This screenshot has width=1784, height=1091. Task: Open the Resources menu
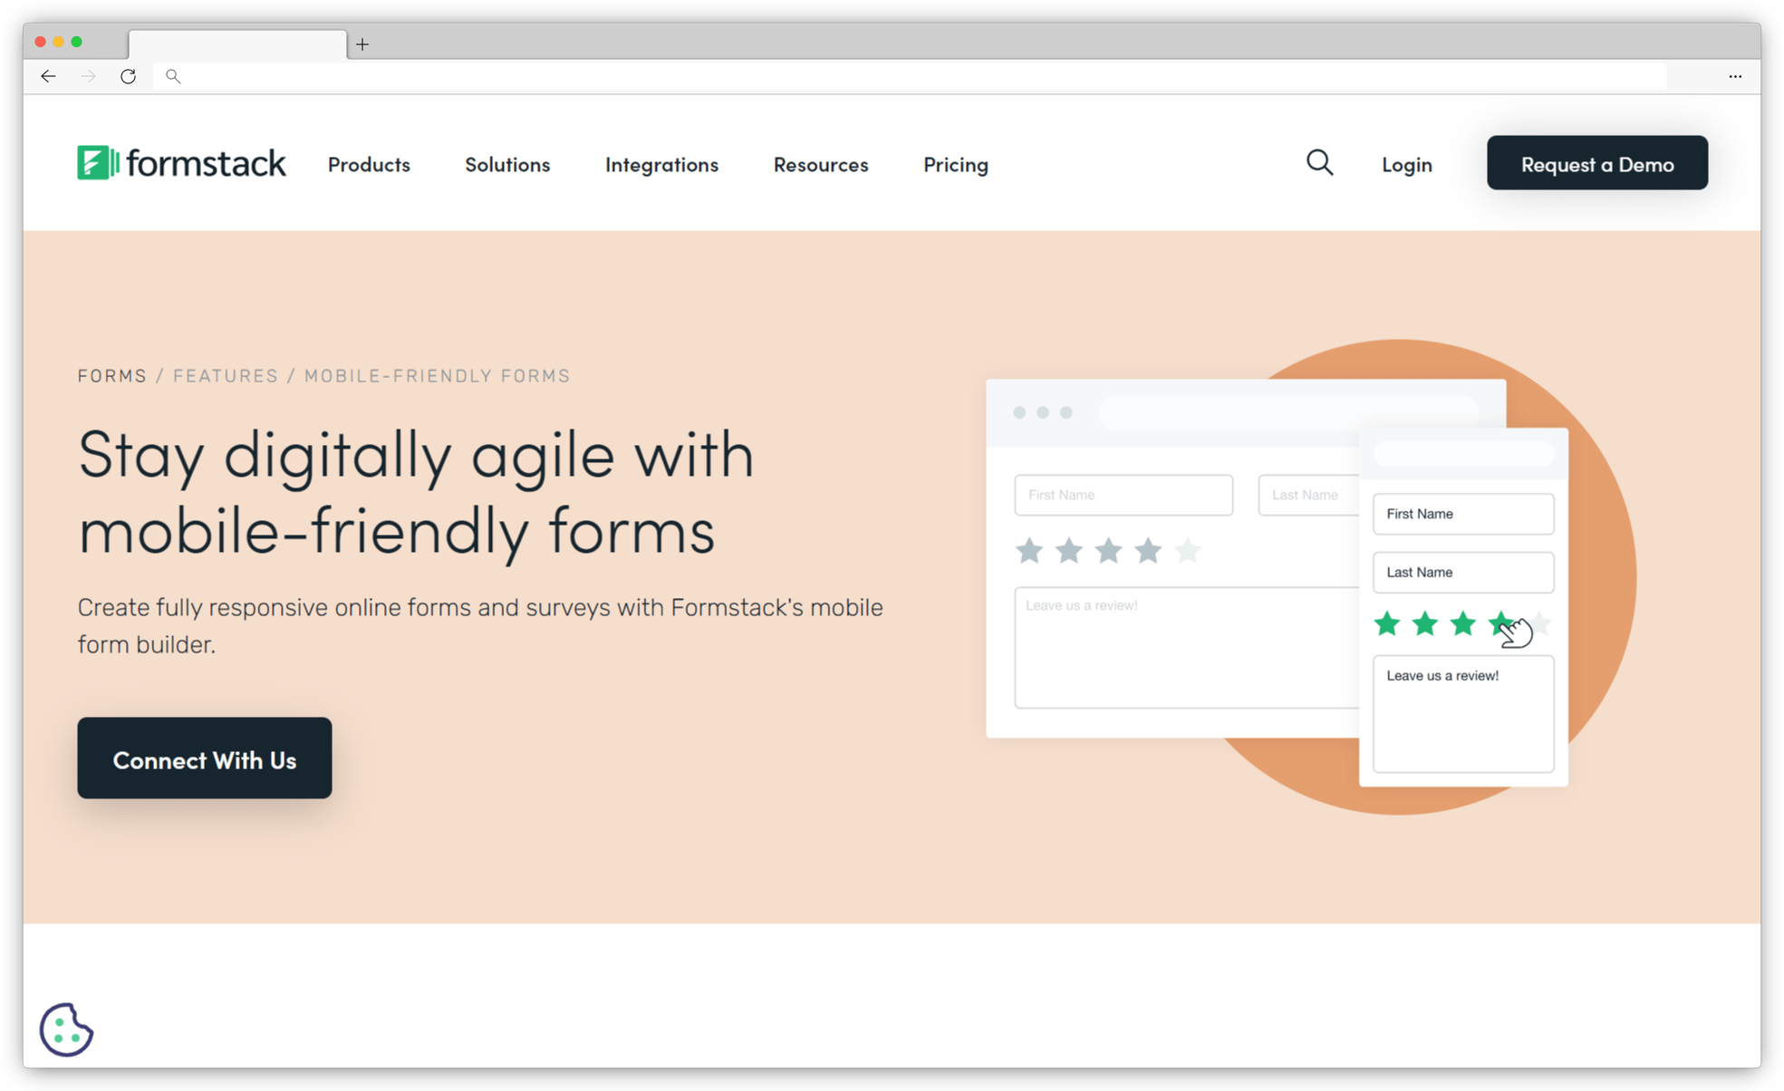(819, 165)
